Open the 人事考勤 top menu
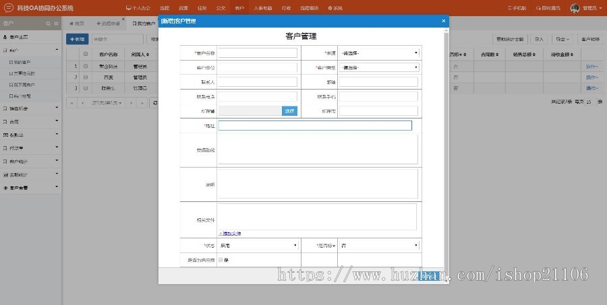The height and width of the screenshot is (305, 607). (x=263, y=7)
